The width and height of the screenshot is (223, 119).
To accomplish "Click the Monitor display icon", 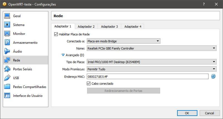I will click(7, 34).
